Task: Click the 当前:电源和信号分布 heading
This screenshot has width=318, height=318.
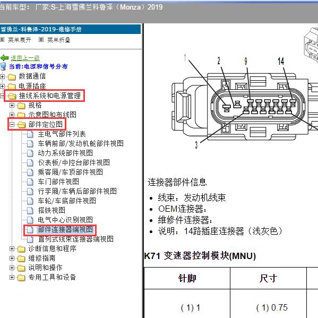Action: click(x=38, y=66)
